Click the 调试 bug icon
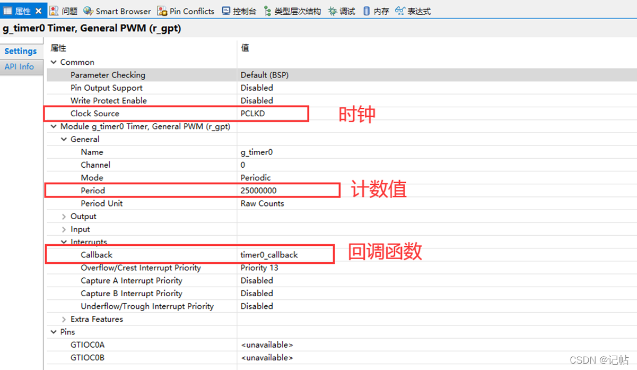The width and height of the screenshot is (637, 370). click(332, 11)
